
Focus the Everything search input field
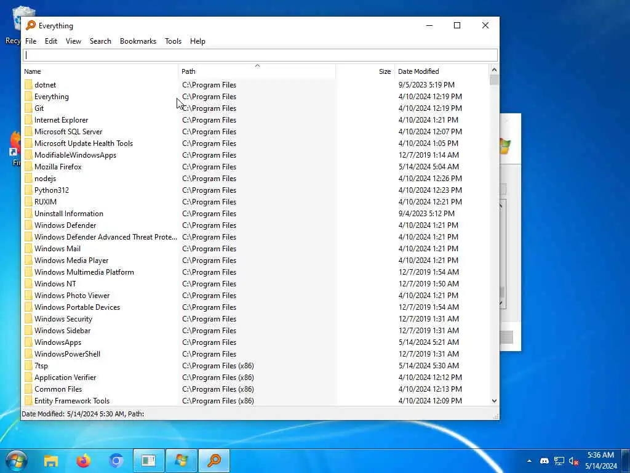coord(260,55)
